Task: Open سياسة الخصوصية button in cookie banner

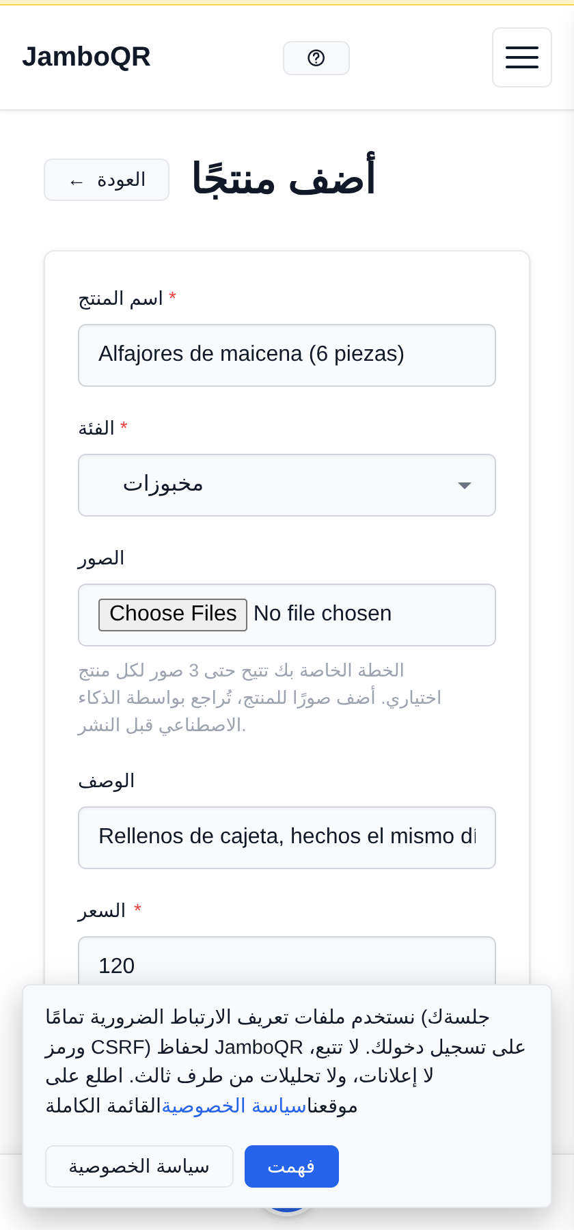Action: point(139,1166)
